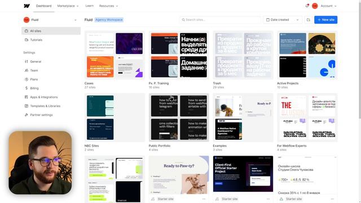Viewport: 361px width, 203px height.
Task: Click the Settings section heading
Action: pos(29,52)
